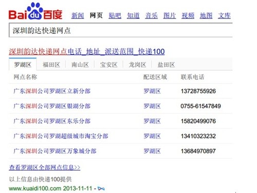Click the small icon after 2013-11-11
The width and height of the screenshot is (257, 193).
click(x=101, y=188)
